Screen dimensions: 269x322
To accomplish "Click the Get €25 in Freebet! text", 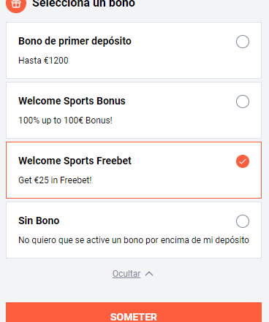I will pos(55,180).
